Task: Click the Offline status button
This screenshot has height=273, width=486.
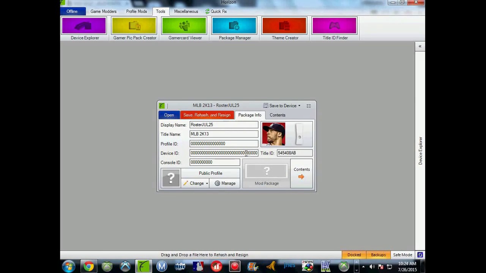Action: coord(72,11)
